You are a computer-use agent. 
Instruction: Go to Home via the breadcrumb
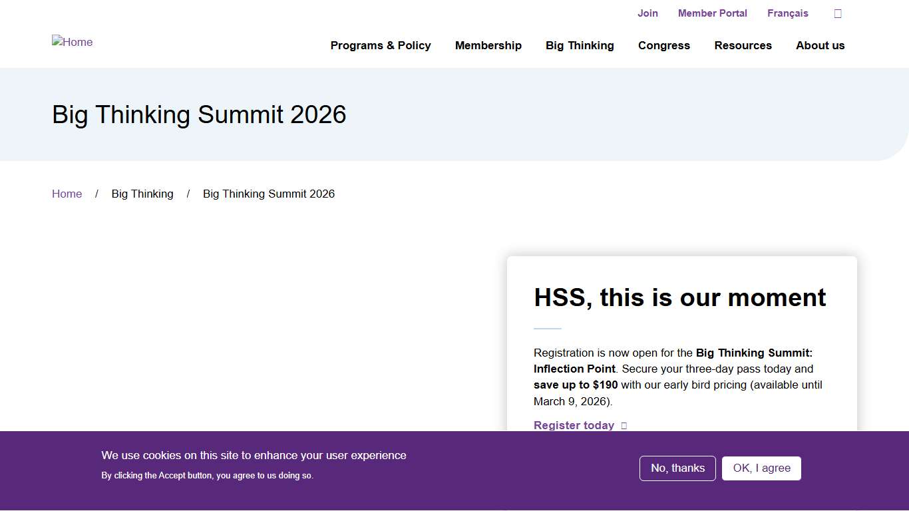67,194
